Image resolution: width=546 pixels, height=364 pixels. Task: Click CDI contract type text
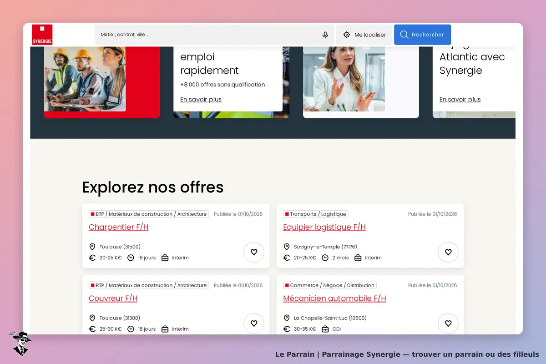(x=337, y=329)
